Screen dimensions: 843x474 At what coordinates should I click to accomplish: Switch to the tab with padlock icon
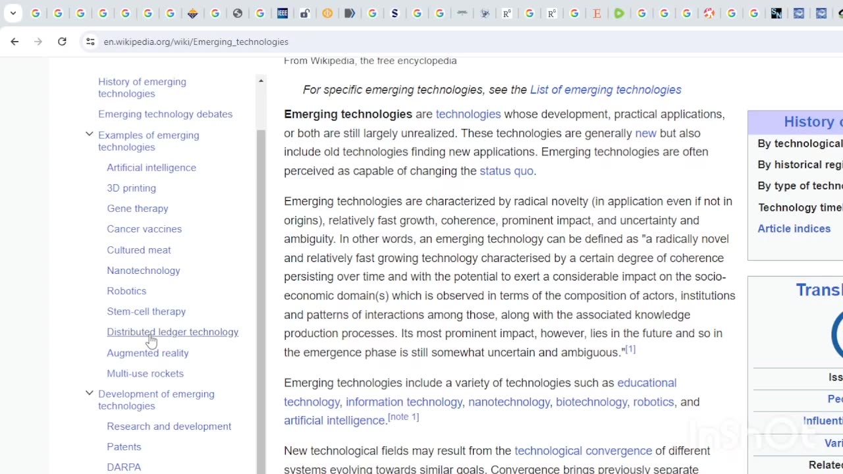click(305, 13)
